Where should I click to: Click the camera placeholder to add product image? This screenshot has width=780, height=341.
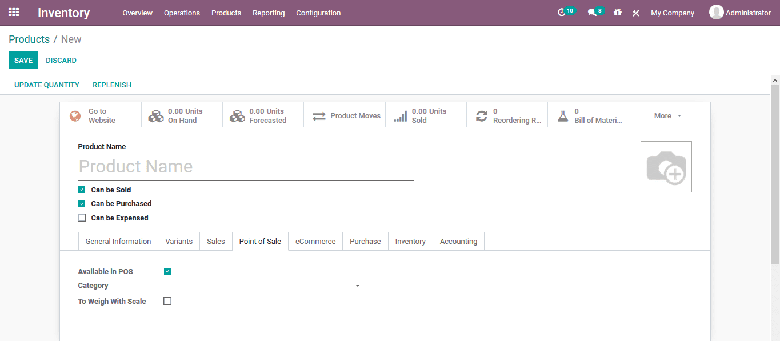[x=666, y=166]
